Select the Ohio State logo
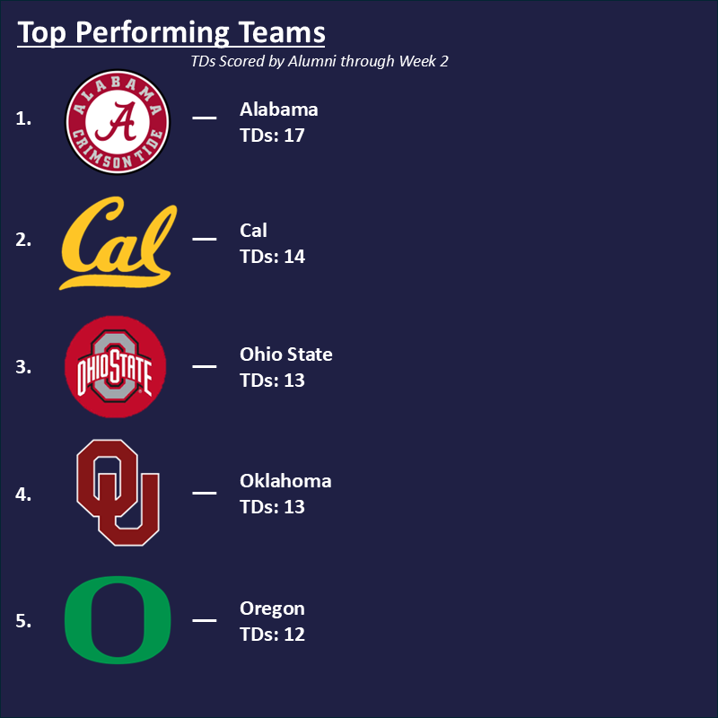 point(116,366)
